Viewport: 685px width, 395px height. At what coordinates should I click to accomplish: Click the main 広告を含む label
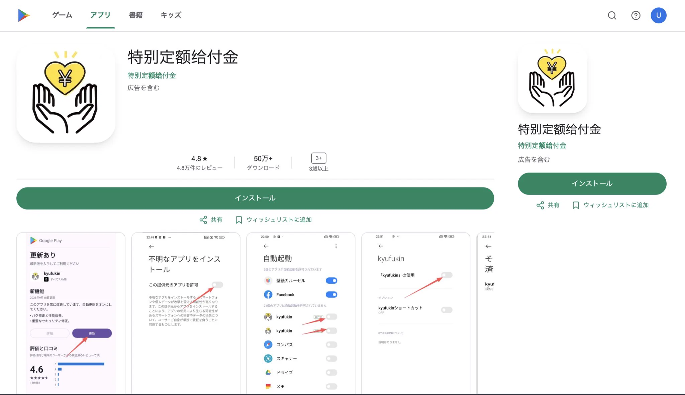coord(143,88)
